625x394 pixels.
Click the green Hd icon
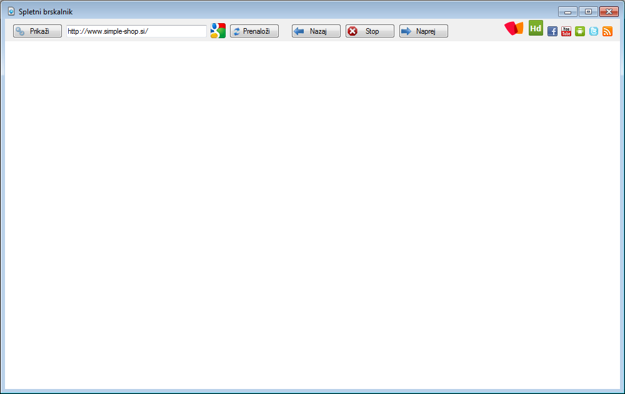(536, 28)
